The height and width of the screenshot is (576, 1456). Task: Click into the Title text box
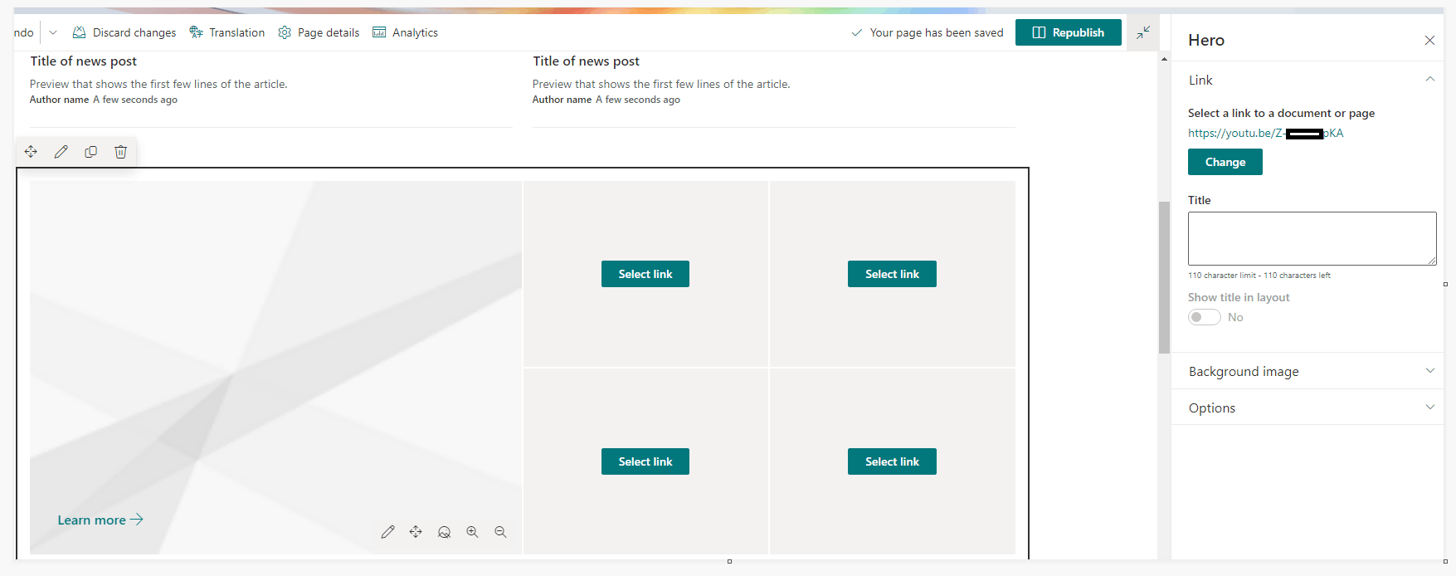point(1312,238)
